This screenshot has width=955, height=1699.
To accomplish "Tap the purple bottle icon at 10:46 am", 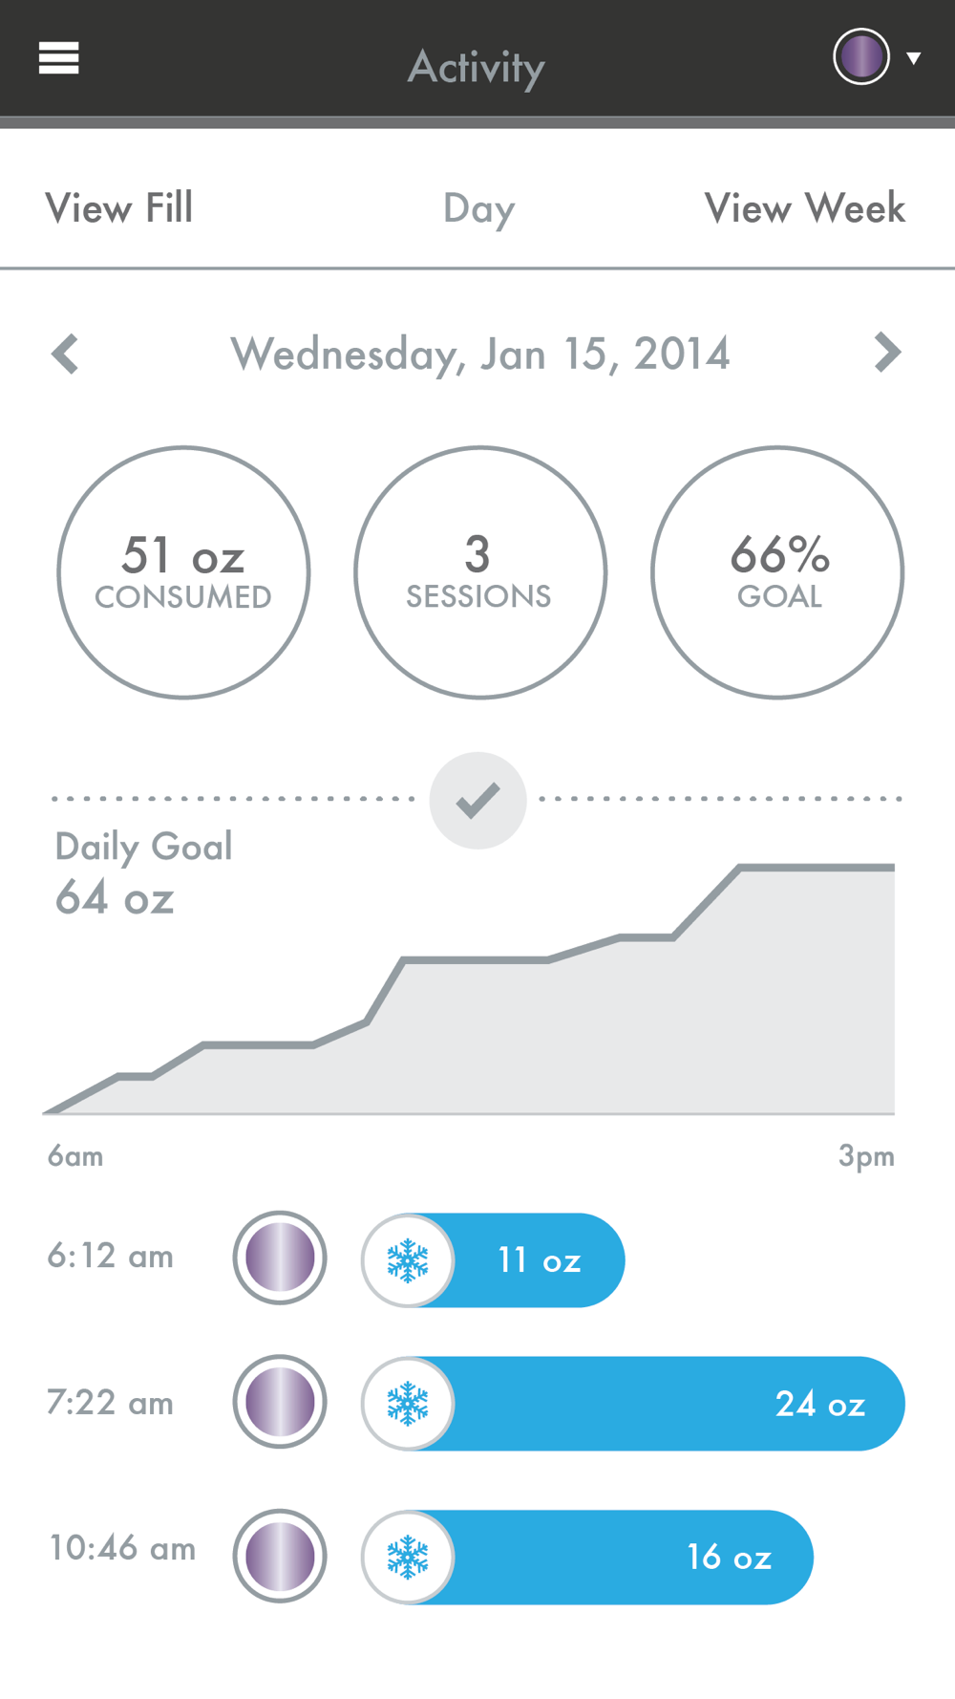I will tap(280, 1556).
